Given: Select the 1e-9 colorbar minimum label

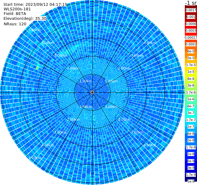Looking at the screenshot, I should pos(191,181).
